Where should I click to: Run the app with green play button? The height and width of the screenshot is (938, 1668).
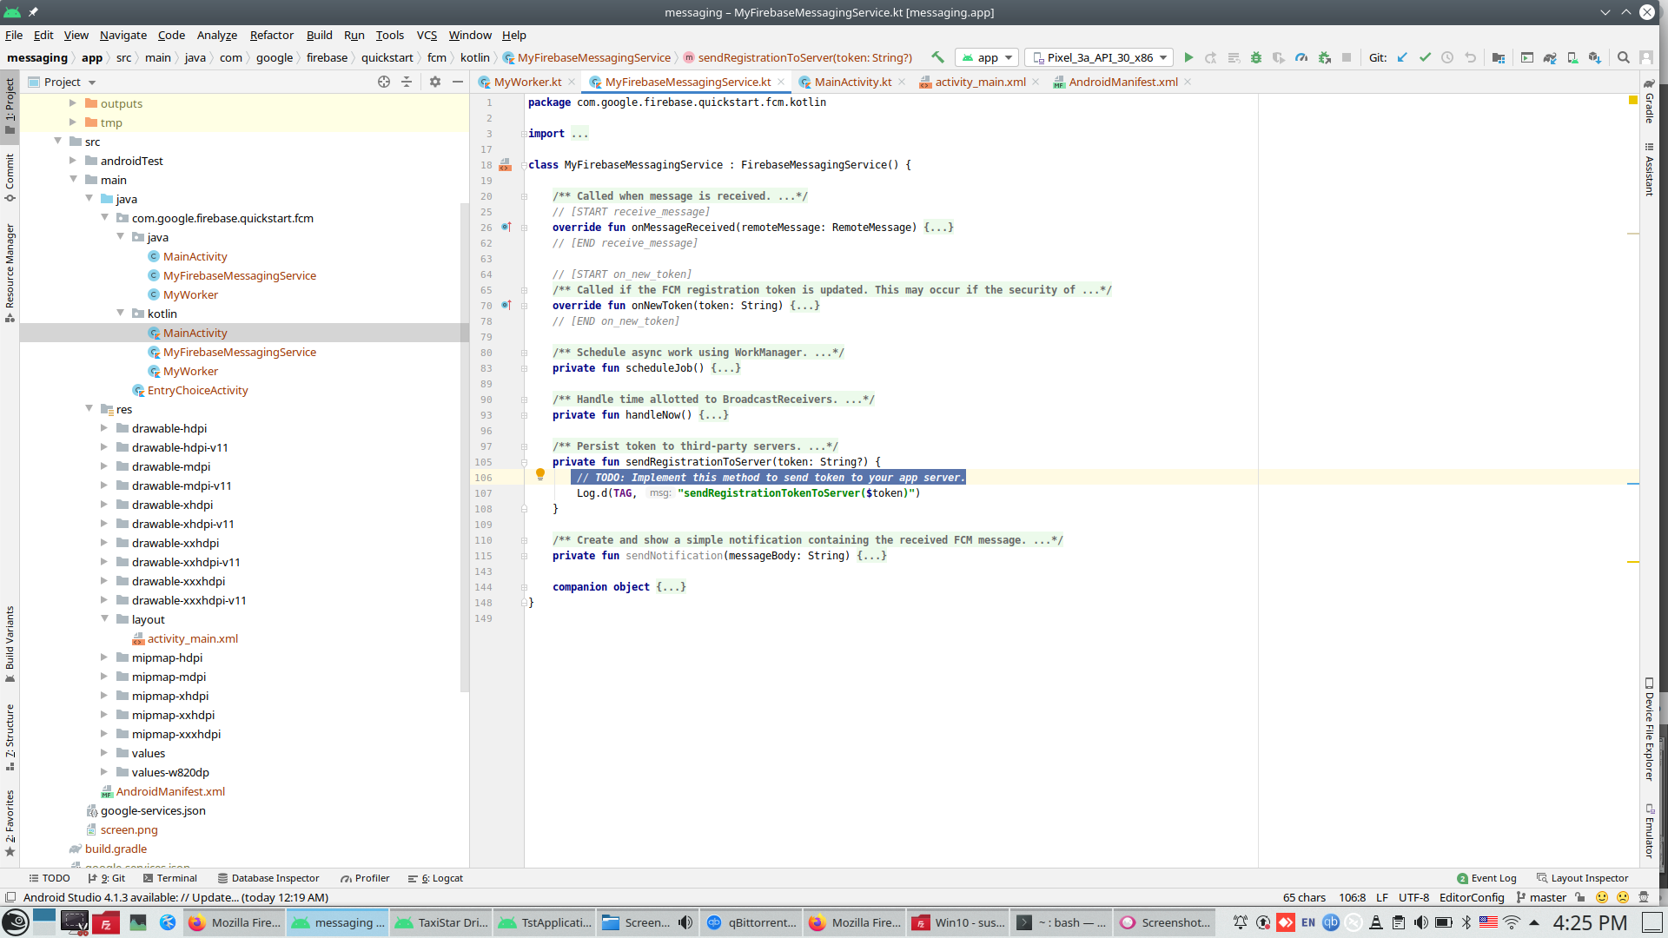click(x=1188, y=57)
